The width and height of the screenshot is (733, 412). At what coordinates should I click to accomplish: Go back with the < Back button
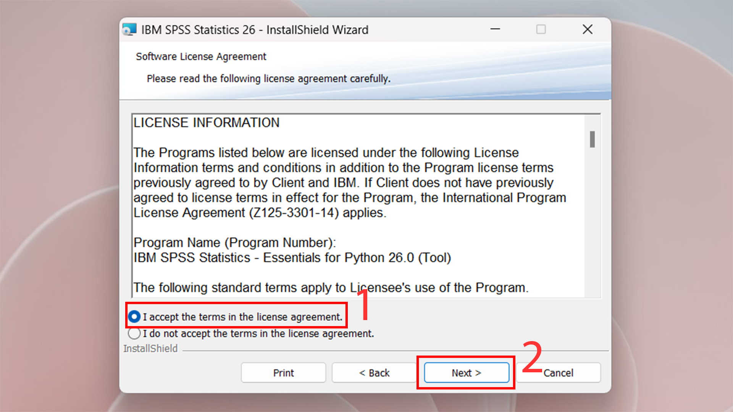(x=374, y=373)
